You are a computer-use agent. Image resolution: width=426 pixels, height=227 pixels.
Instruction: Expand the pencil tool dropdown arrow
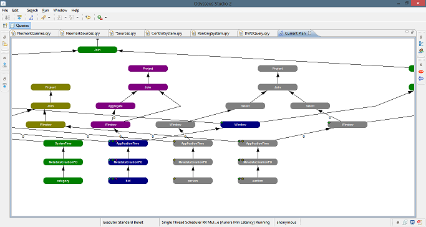[49, 17]
